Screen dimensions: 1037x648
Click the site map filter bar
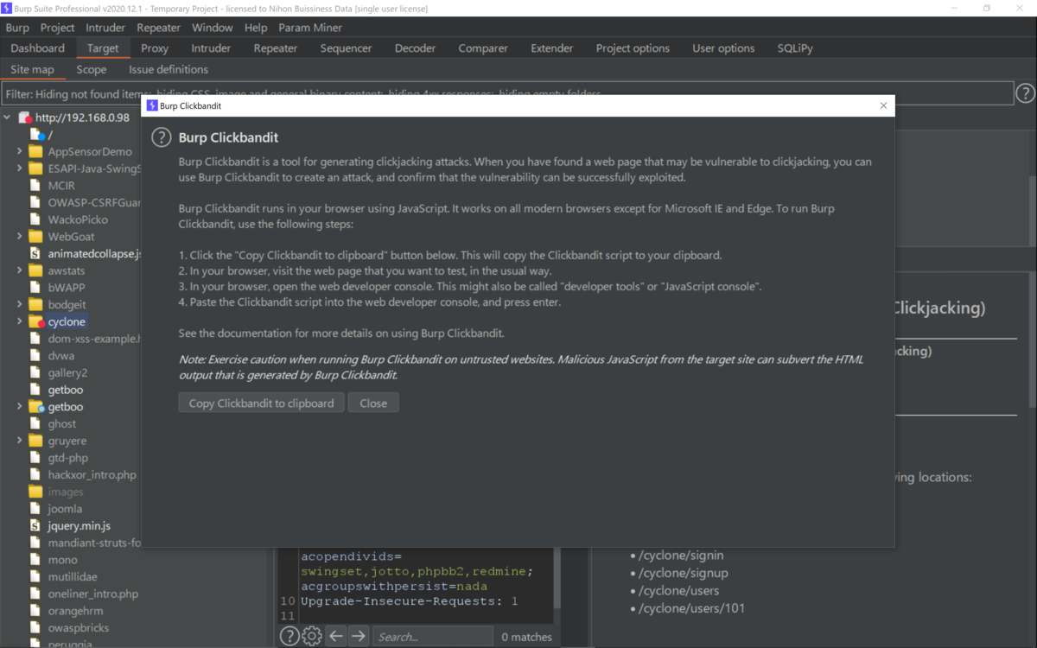pyautogui.click(x=508, y=93)
